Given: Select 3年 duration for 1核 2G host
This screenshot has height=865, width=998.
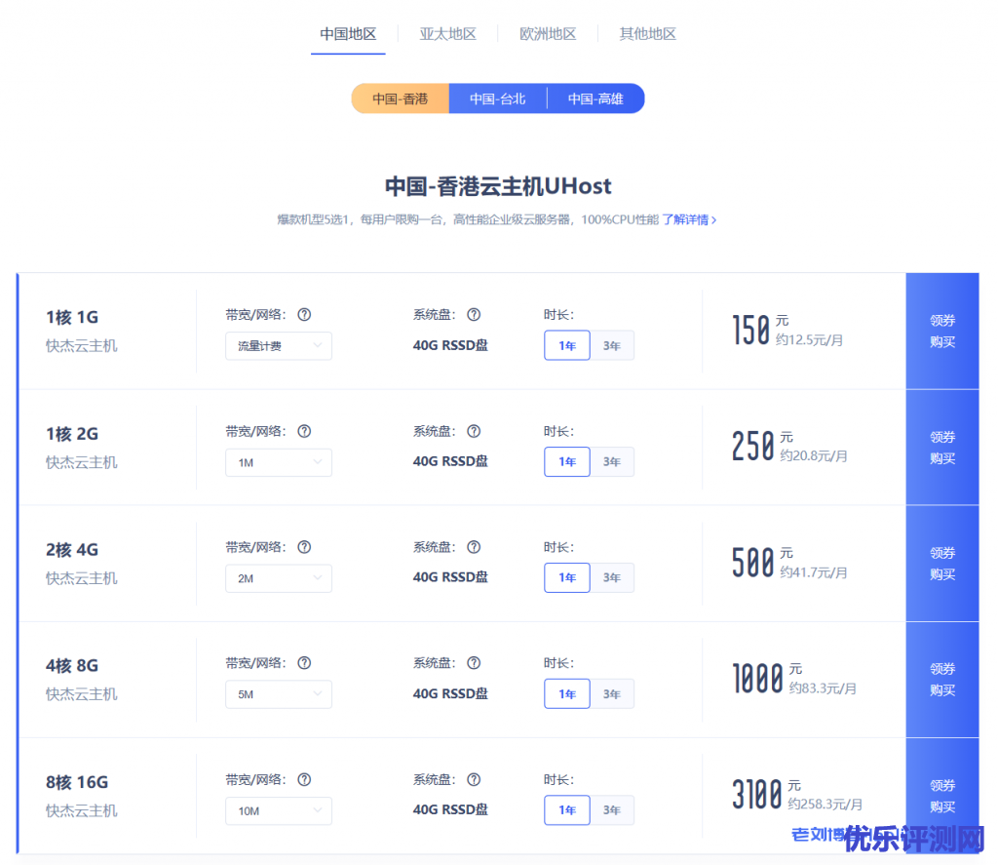Looking at the screenshot, I should [612, 462].
